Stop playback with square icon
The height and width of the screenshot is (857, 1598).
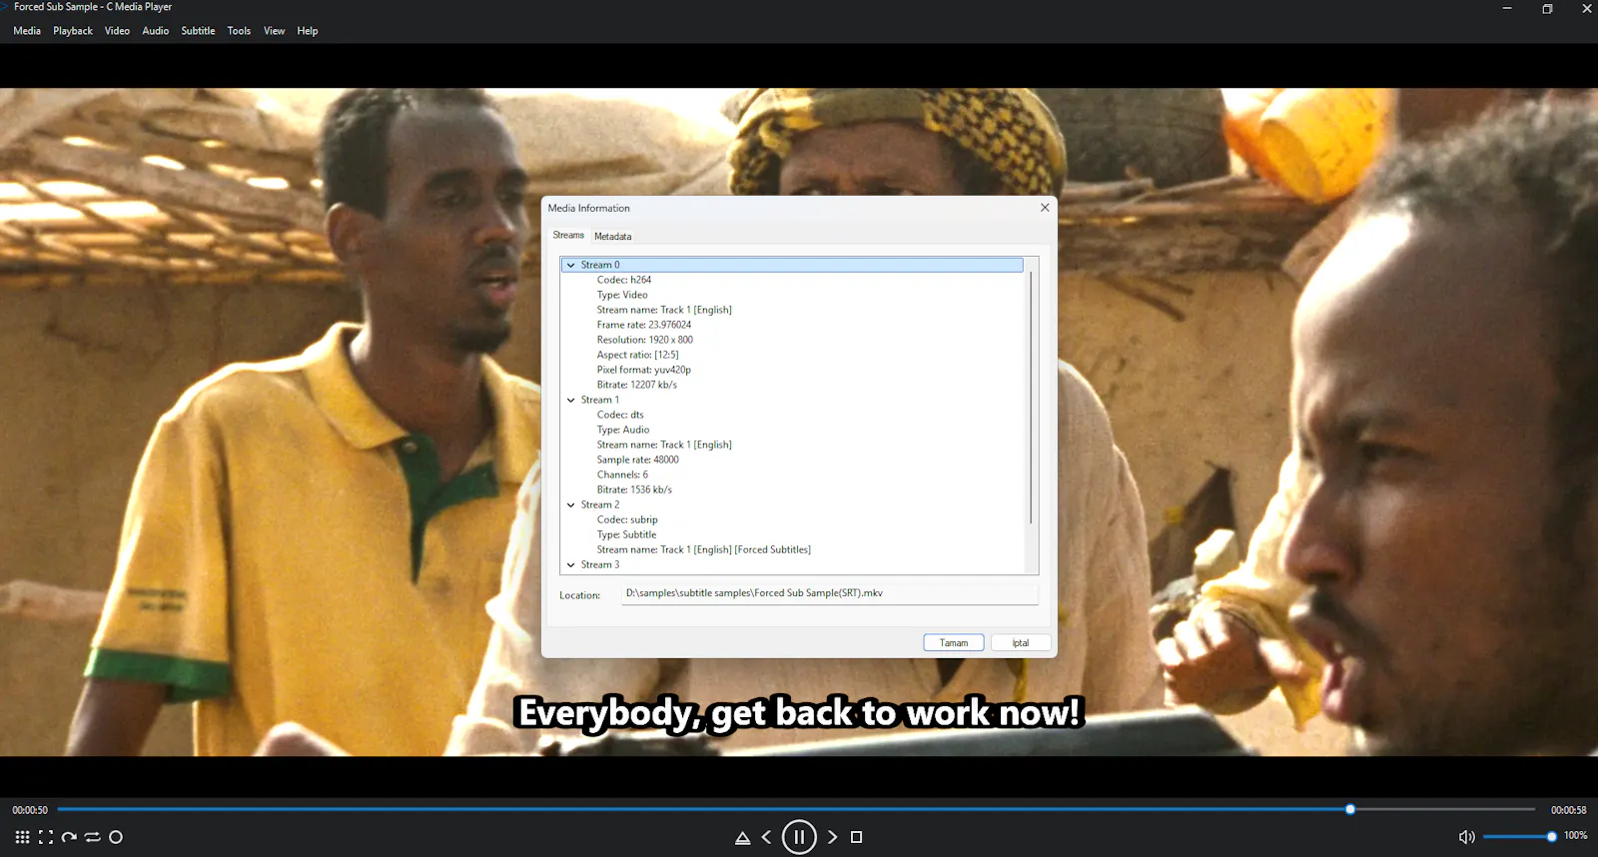856,837
